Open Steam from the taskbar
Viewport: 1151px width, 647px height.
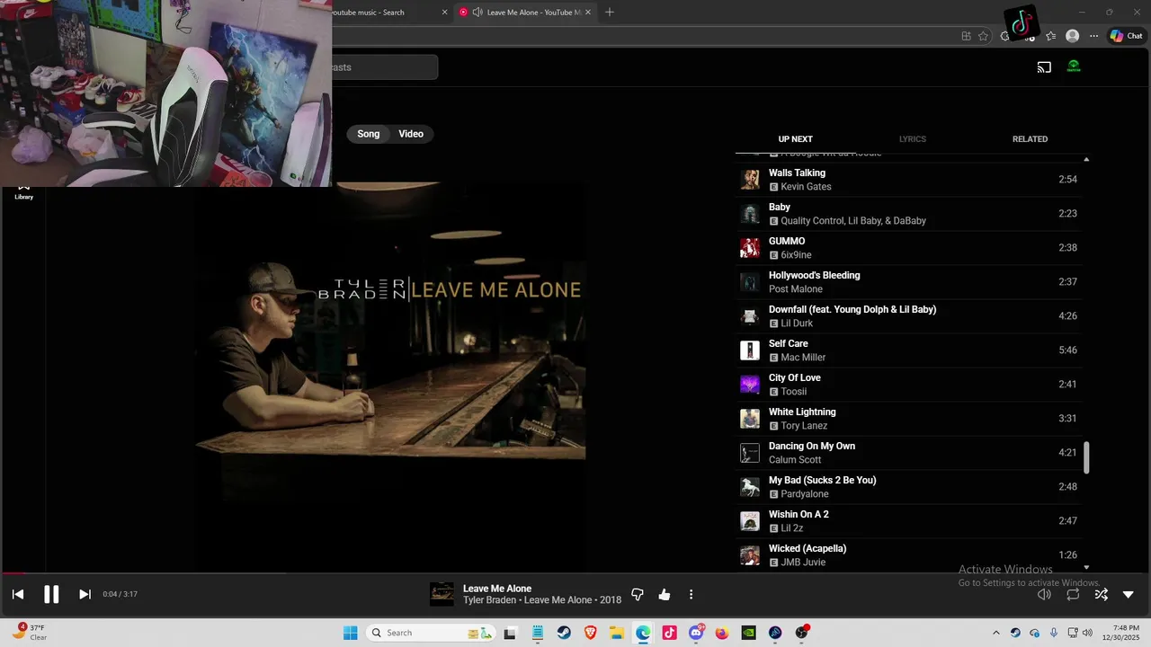point(564,633)
